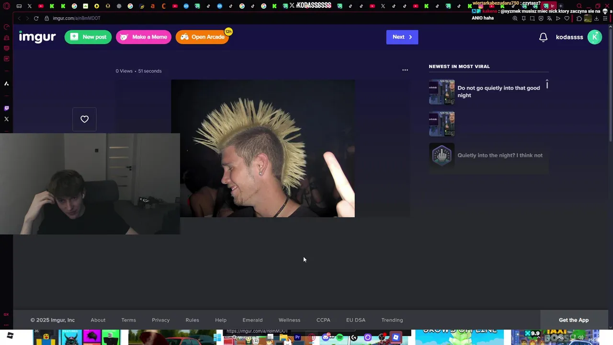The image size is (613, 345).
Task: Open File Explorer folder in taskbar
Action: pos(284,338)
